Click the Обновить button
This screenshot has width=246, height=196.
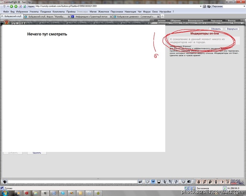[216, 29]
